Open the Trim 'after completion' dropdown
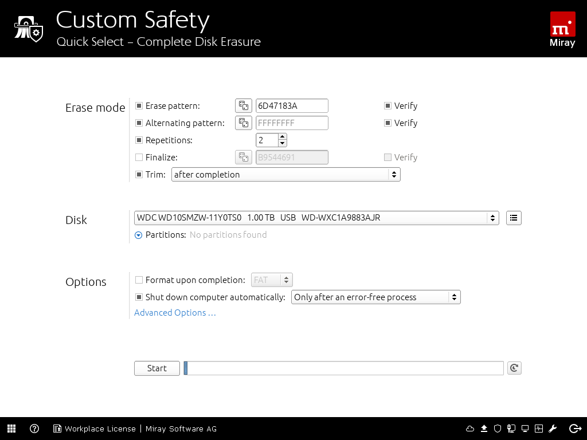Viewport: 587px width, 440px height. coord(285,175)
